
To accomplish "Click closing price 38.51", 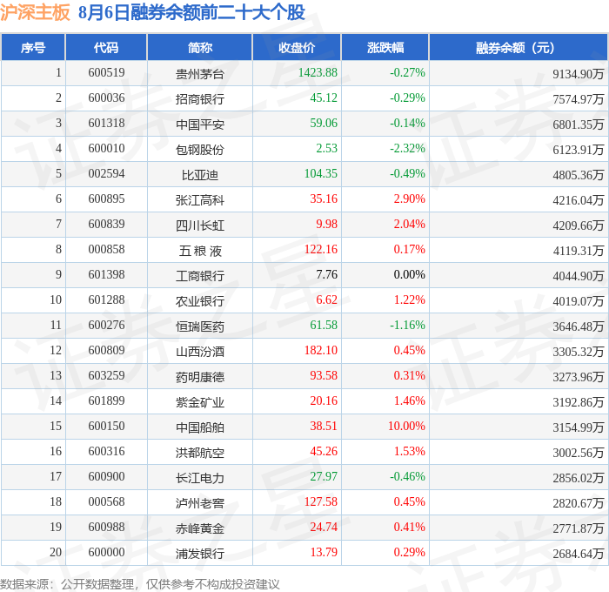I will point(324,427).
